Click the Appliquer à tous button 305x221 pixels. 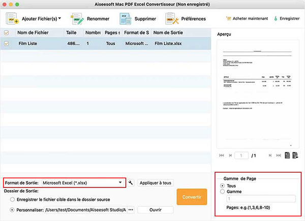click(x=155, y=183)
